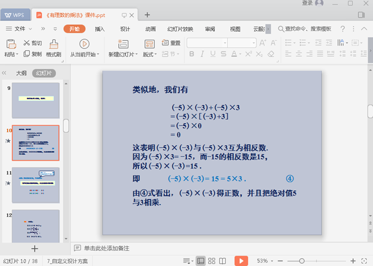Collapse the slide panel double chevron

click(x=4, y=73)
